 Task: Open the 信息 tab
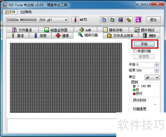(x=40, y=35)
